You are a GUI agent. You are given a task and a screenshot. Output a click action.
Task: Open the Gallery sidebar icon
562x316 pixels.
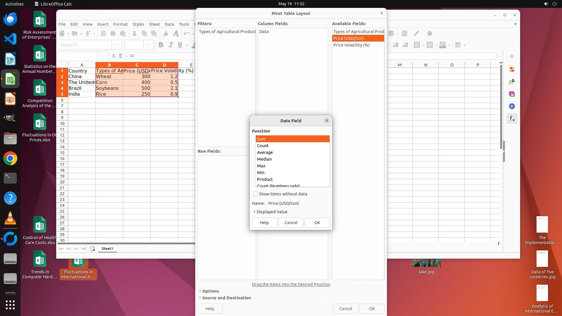click(x=512, y=94)
